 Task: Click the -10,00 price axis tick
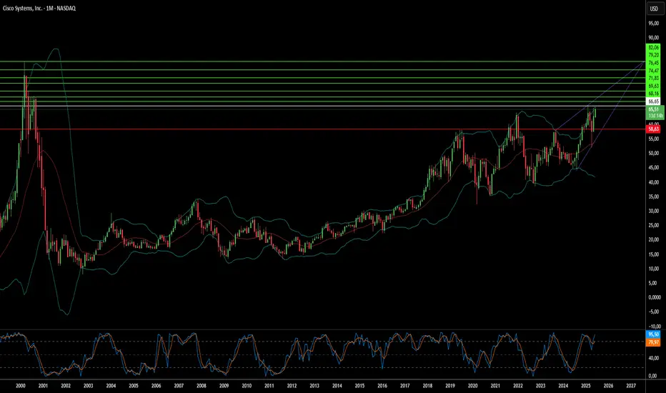pos(654,326)
